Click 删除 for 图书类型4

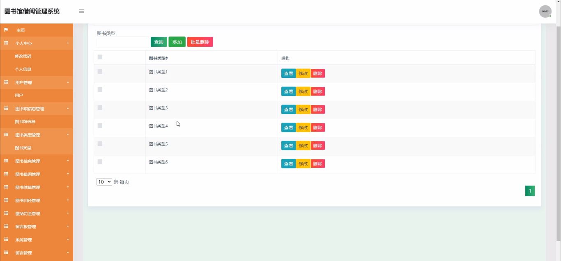pyautogui.click(x=318, y=127)
